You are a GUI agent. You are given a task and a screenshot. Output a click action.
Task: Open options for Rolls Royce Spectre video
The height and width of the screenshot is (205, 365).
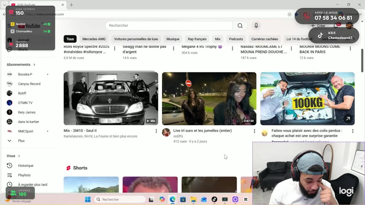point(115,48)
